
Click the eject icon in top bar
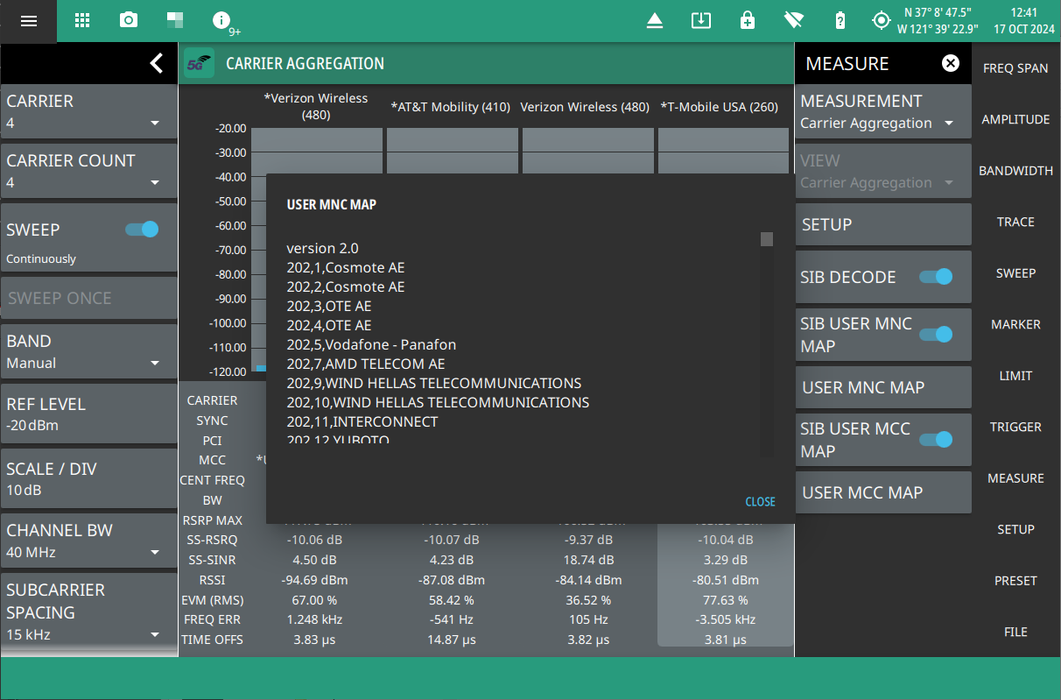[655, 21]
